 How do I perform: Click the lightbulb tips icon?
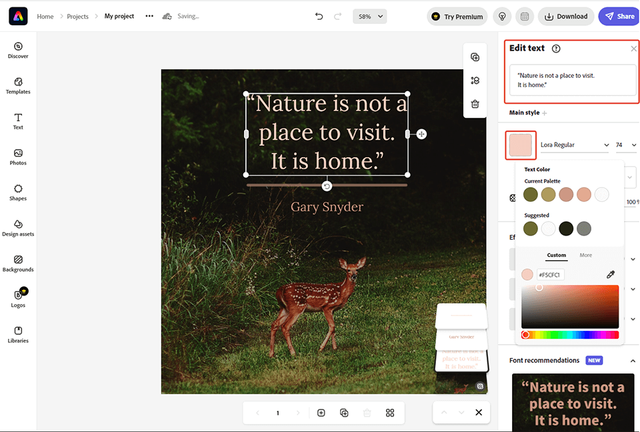pyautogui.click(x=502, y=17)
